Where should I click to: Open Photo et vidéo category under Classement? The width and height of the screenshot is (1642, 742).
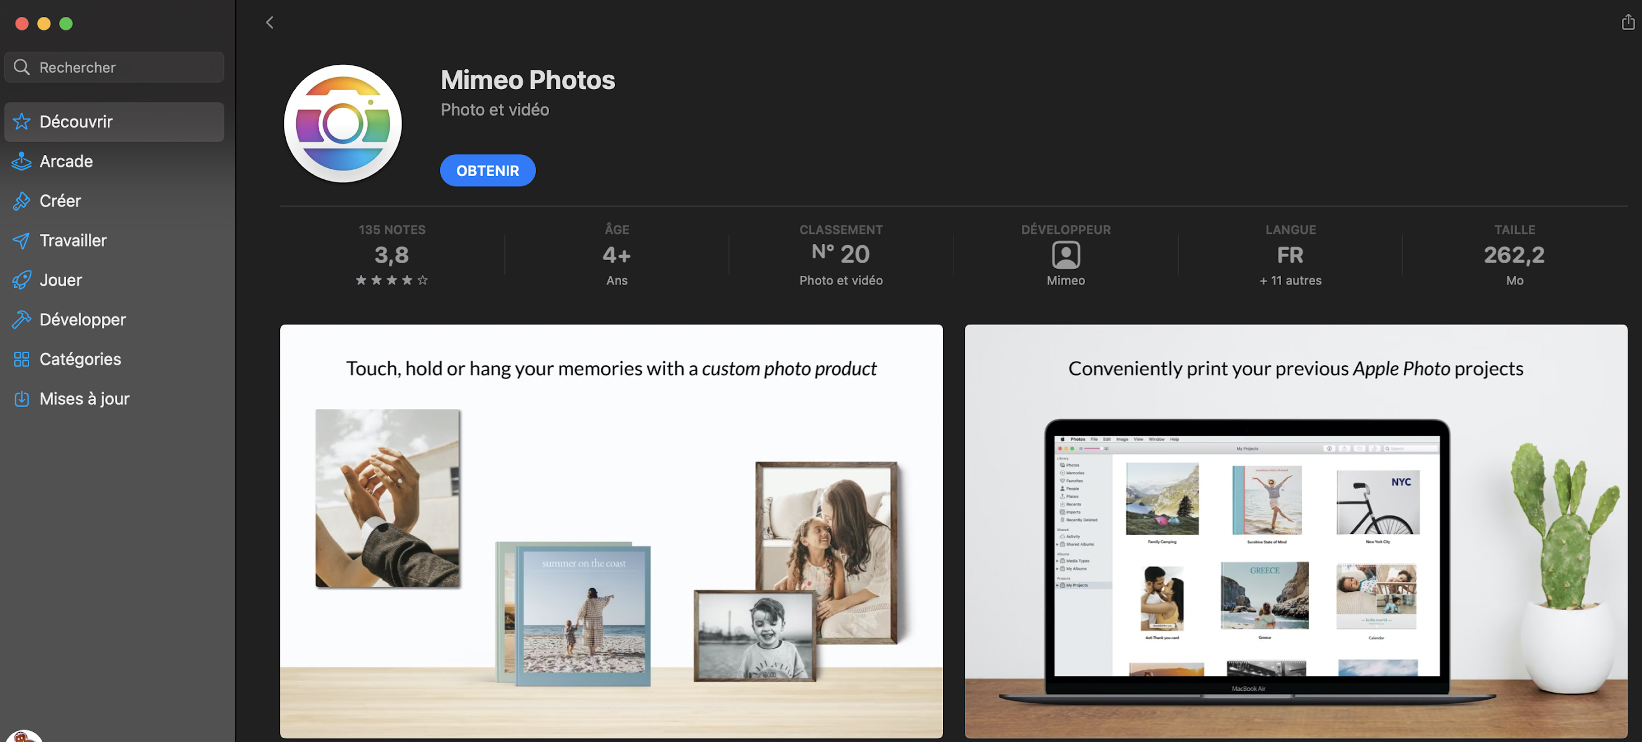(x=840, y=280)
